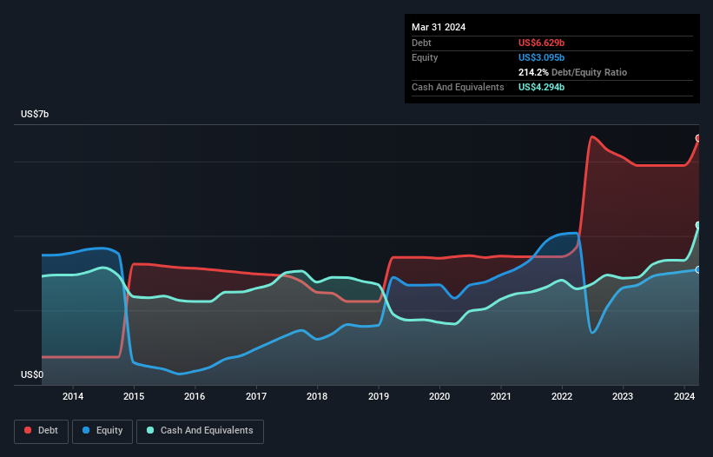The height and width of the screenshot is (457, 713).
Task: Select the red Debt endpoint marker
Action: click(698, 138)
